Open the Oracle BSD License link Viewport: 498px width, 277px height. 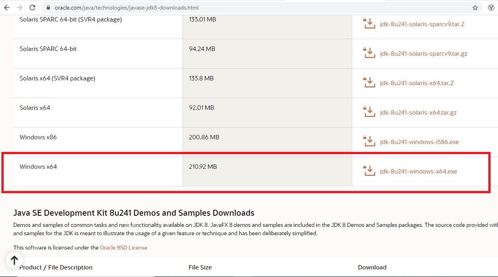pos(123,247)
